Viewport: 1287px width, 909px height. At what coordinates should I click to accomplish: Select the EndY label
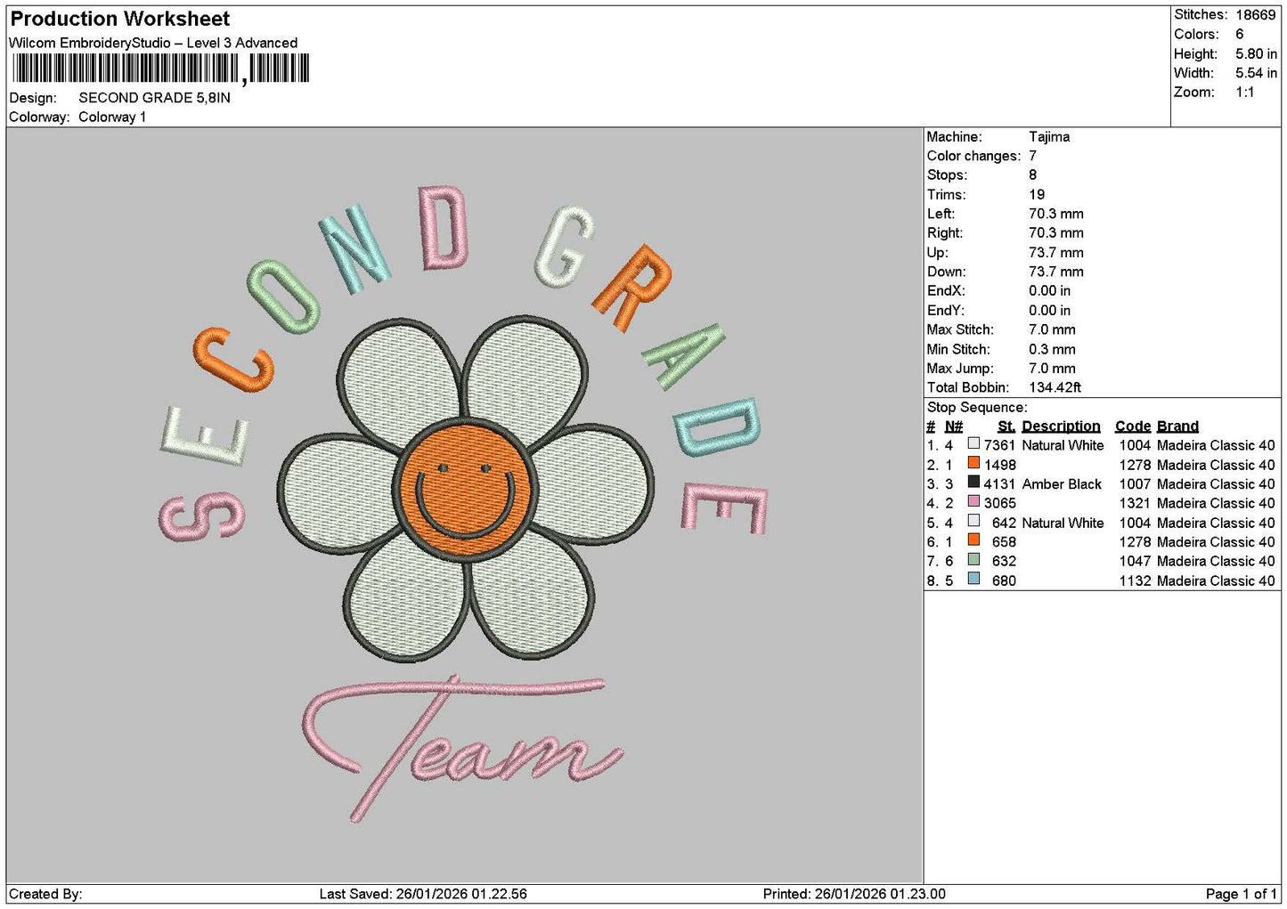(946, 311)
